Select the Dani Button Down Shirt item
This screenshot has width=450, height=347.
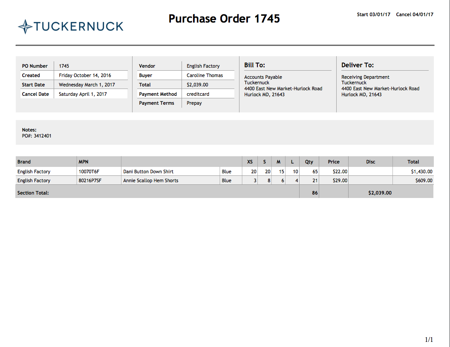point(148,172)
